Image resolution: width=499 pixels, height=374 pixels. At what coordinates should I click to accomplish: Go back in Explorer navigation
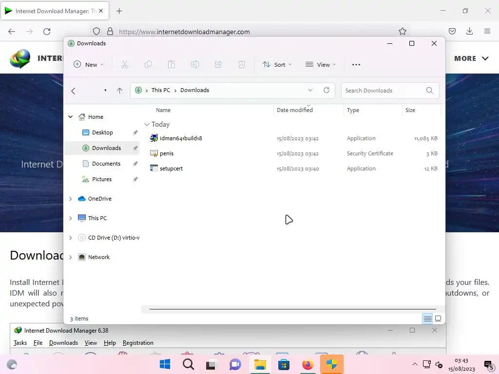[x=73, y=91]
